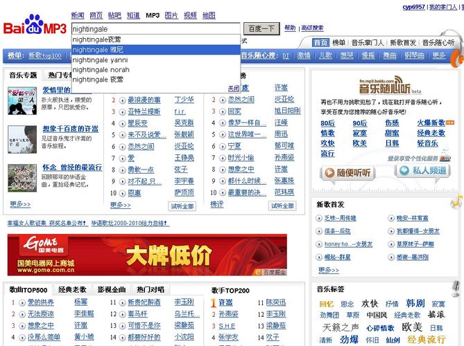Switch to the 榜单 navigation tab

point(339,43)
